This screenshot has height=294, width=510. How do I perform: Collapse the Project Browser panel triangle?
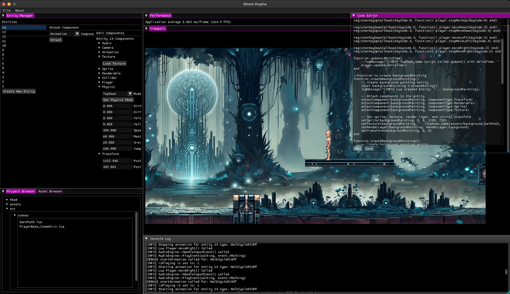[3, 191]
